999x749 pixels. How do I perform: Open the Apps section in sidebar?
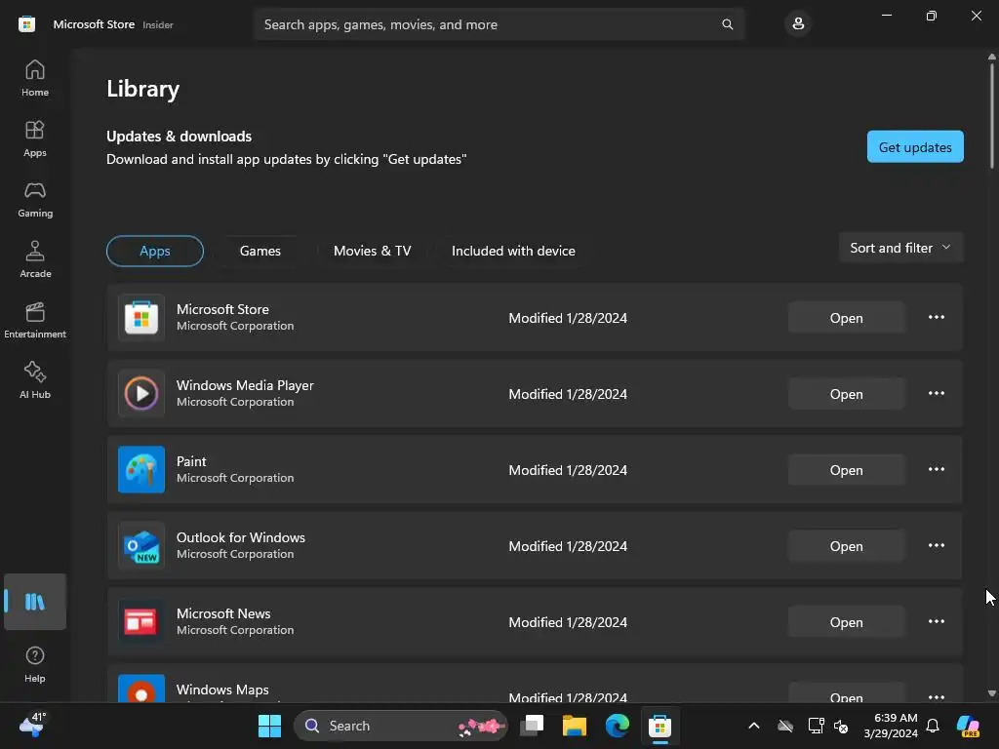35,138
